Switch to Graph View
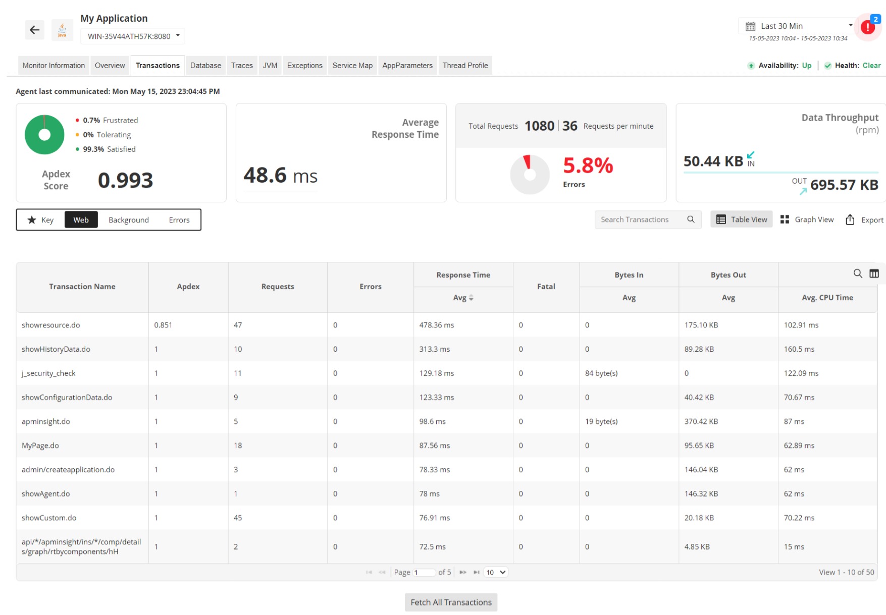Viewport: 886px width, 615px height. click(x=807, y=219)
